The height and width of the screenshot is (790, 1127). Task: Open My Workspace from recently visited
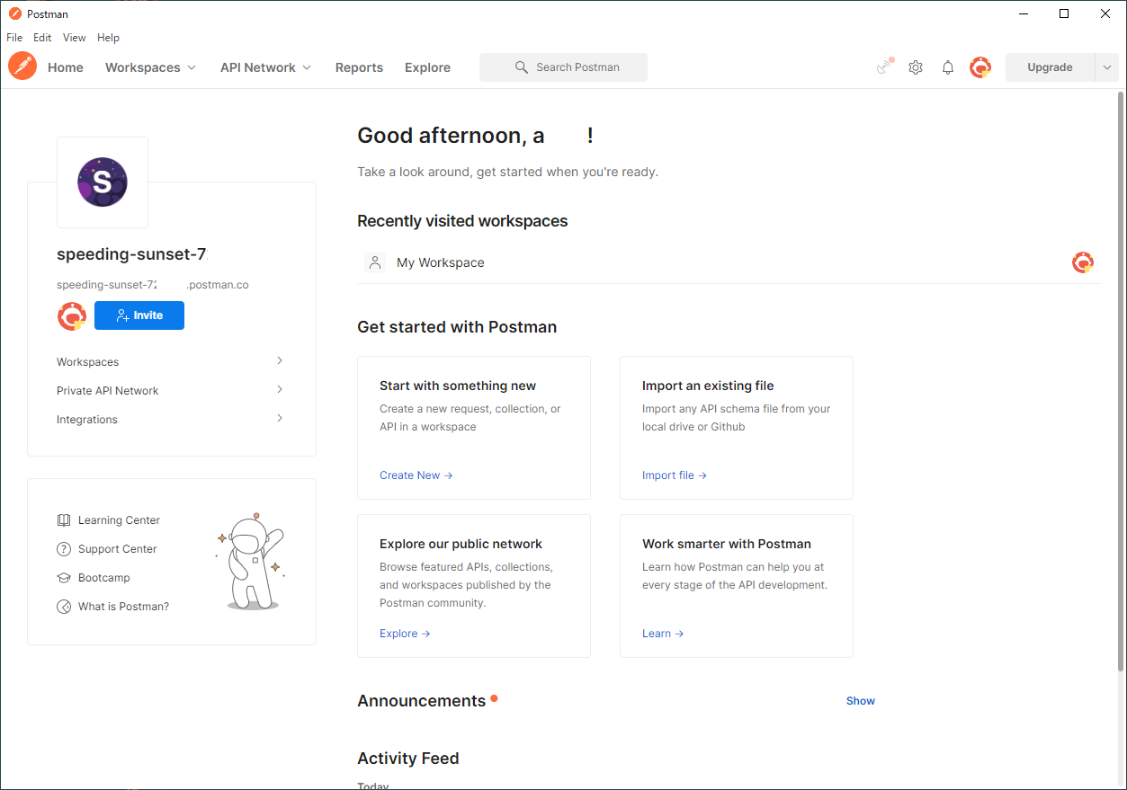(x=441, y=262)
